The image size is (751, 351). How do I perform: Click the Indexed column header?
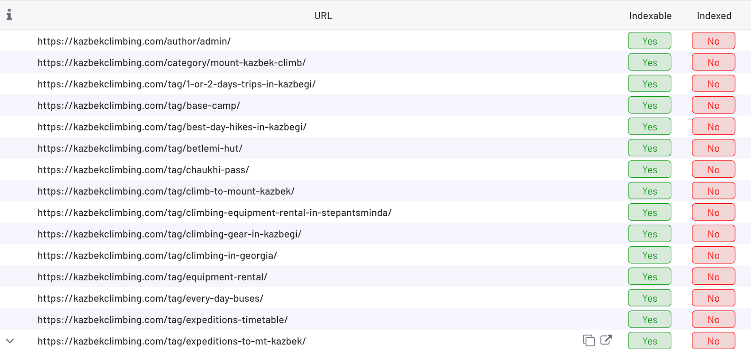(713, 16)
